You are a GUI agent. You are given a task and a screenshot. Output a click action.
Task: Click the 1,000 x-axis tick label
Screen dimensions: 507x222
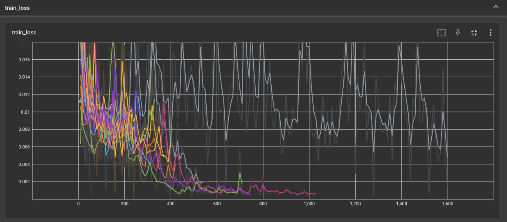pyautogui.click(x=309, y=204)
